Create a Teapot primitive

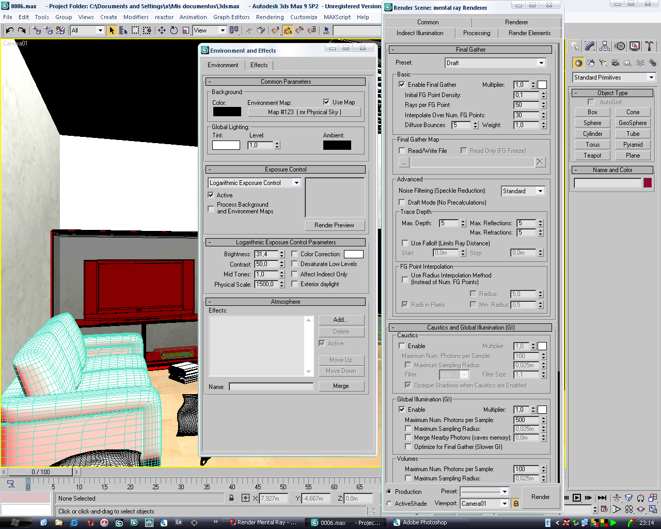[x=592, y=155]
